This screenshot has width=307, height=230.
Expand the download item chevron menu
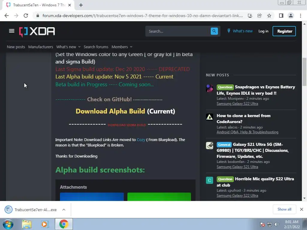click(x=64, y=210)
